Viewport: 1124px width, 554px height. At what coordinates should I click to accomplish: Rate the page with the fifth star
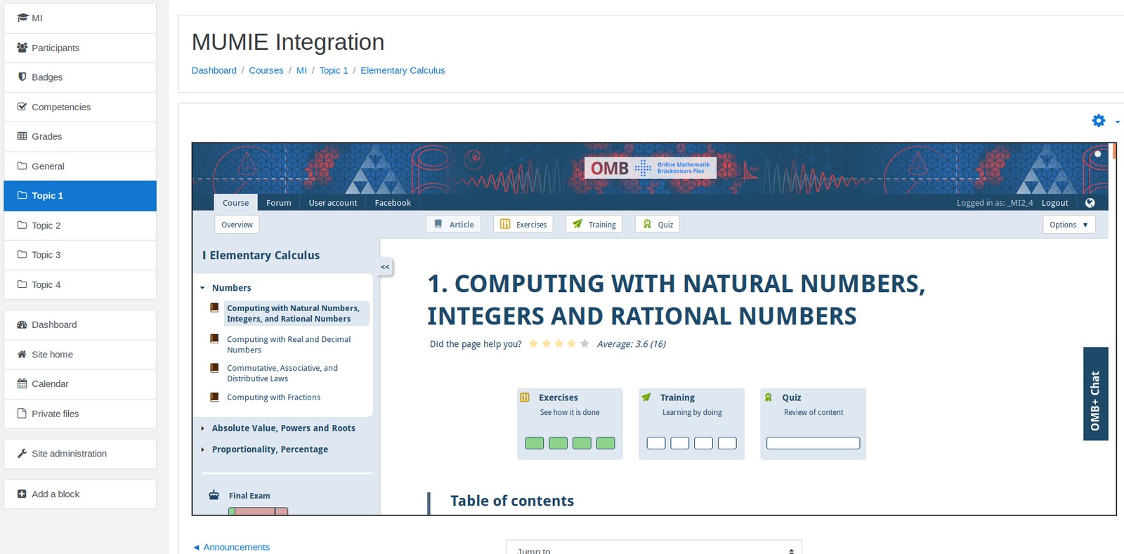(x=584, y=343)
